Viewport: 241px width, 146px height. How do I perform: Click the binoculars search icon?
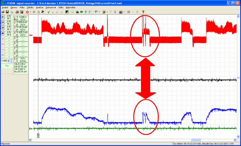pyautogui.click(x=77, y=12)
